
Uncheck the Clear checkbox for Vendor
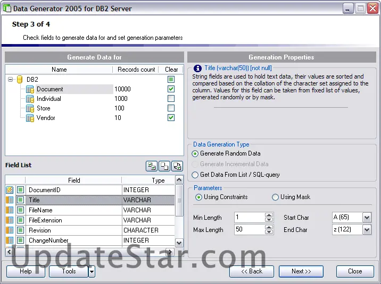[171, 117]
